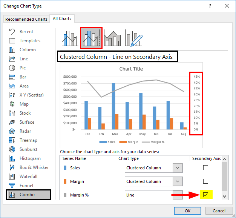Click the Mar category label in preview

115,134
